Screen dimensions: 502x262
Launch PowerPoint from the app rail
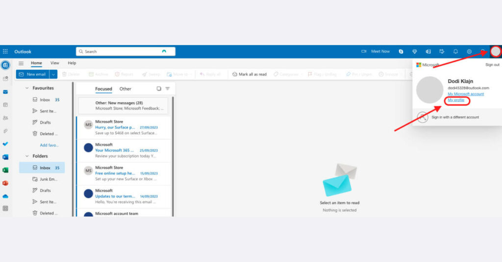tap(5, 183)
